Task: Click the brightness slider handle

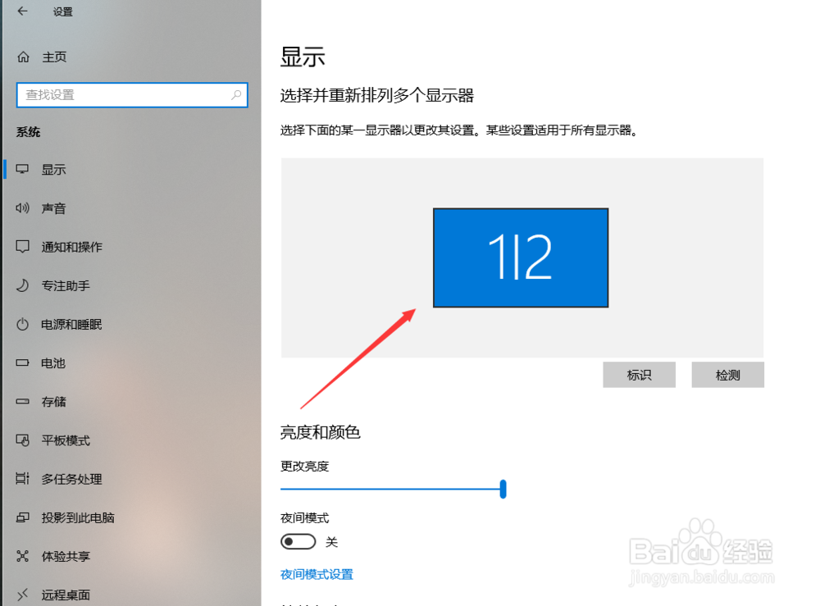Action: tap(503, 489)
